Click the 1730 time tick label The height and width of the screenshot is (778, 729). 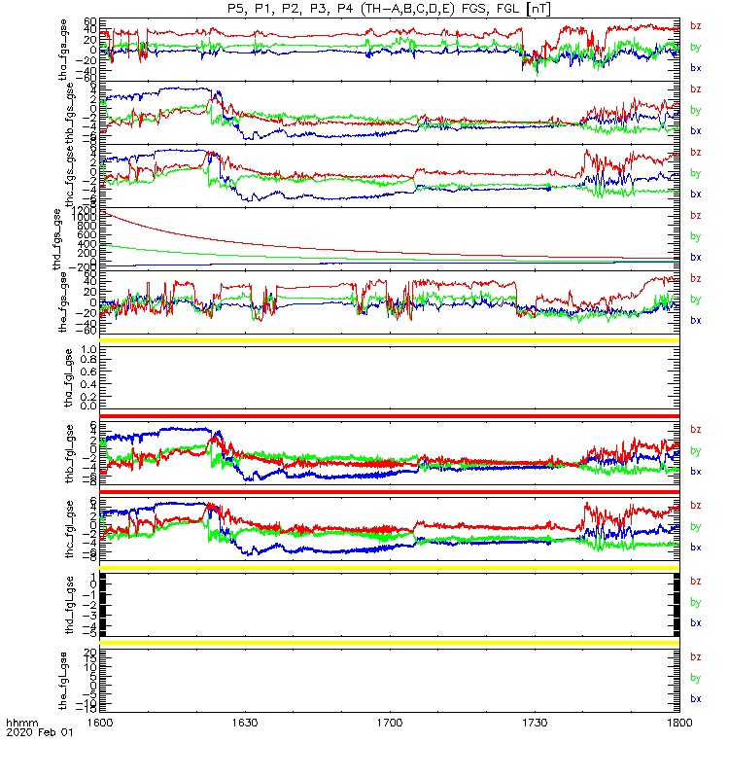[535, 723]
